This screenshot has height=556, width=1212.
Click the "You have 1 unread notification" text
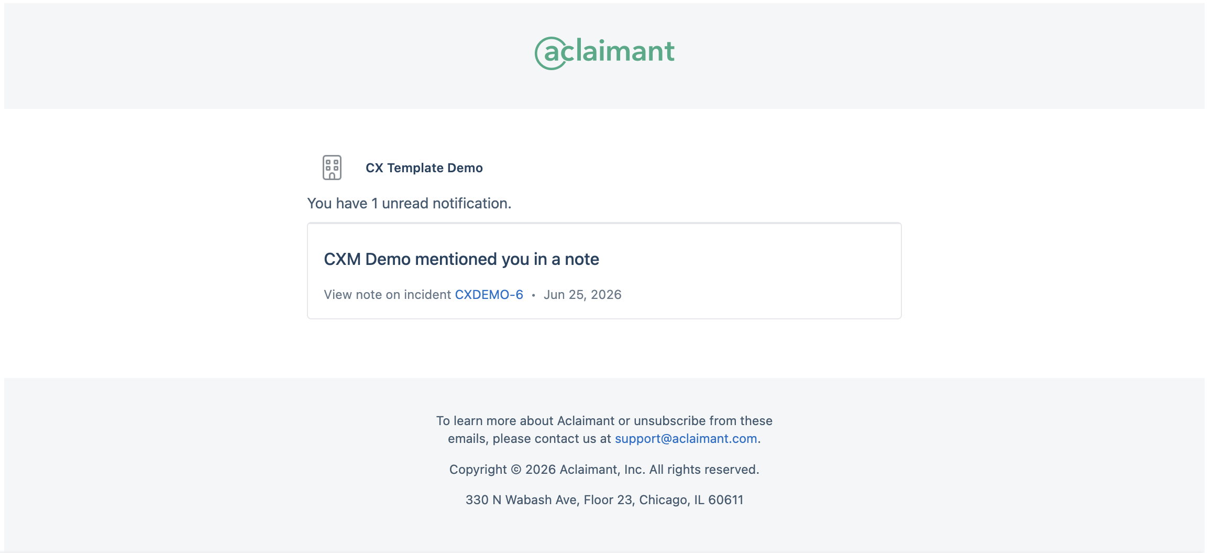[409, 203]
